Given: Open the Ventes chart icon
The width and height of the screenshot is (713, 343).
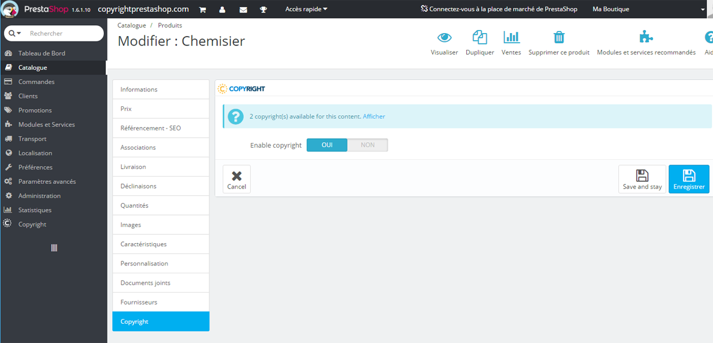Looking at the screenshot, I should point(511,37).
